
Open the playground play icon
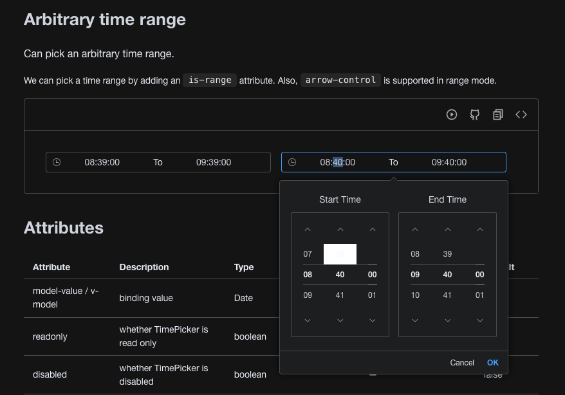click(x=452, y=115)
